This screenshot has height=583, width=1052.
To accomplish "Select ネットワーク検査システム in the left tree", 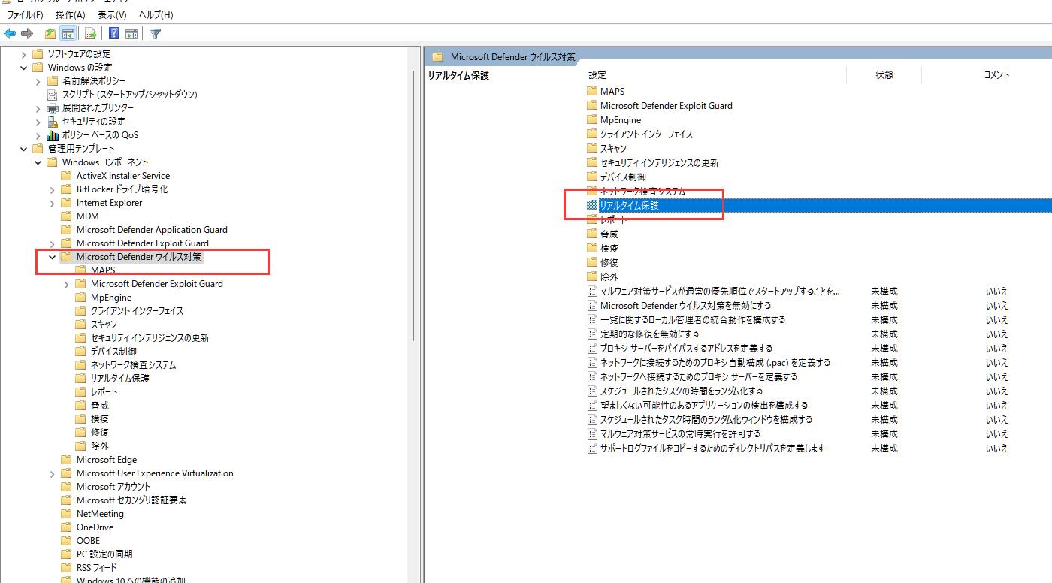I will click(133, 365).
